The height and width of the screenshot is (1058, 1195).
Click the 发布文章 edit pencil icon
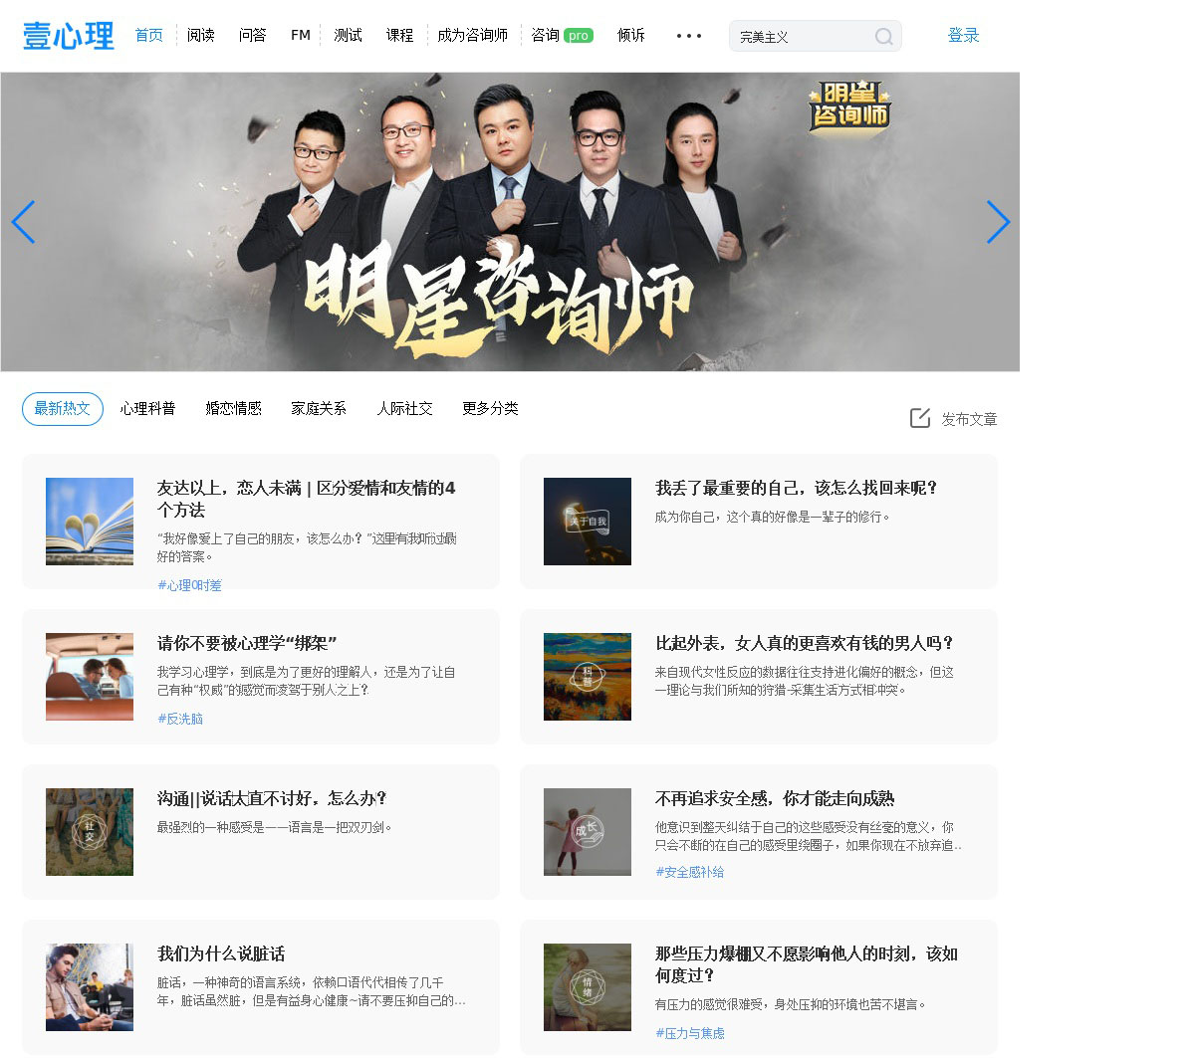920,418
